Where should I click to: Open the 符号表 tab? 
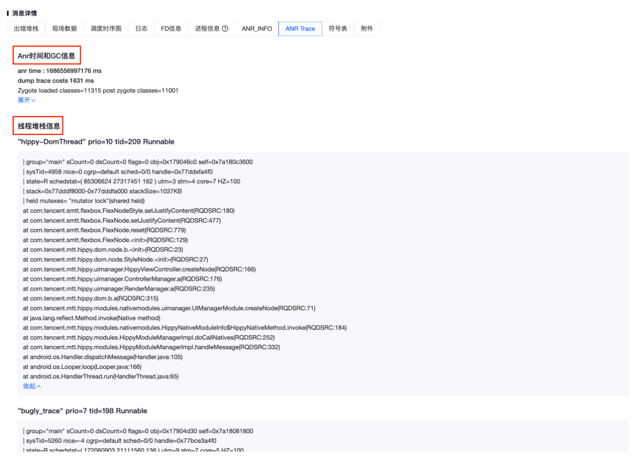click(x=338, y=29)
